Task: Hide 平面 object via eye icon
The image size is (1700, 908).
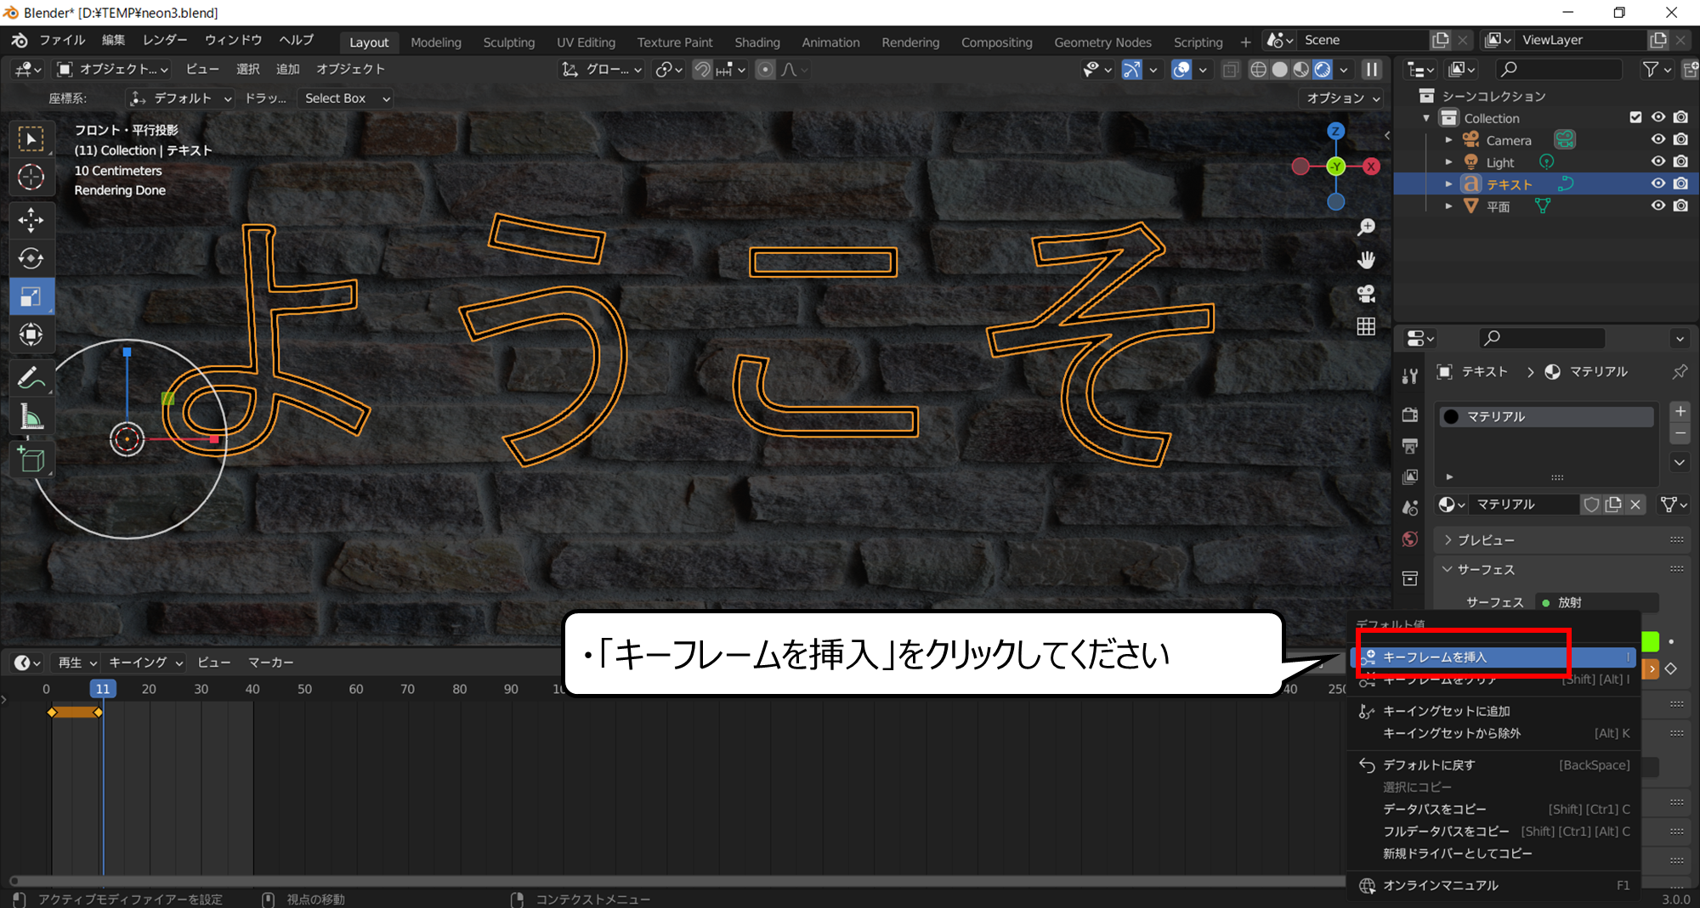Action: click(x=1658, y=206)
